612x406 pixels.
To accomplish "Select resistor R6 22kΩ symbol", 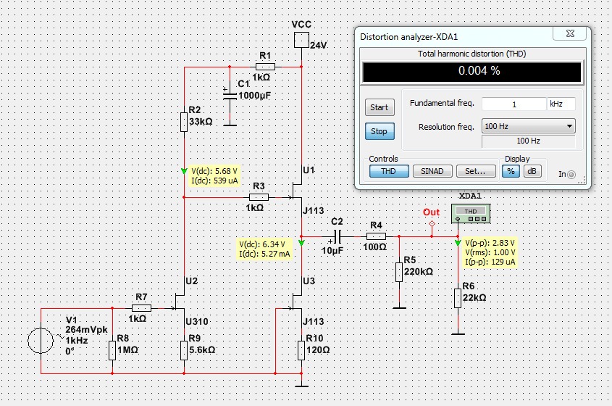I will (x=458, y=298).
